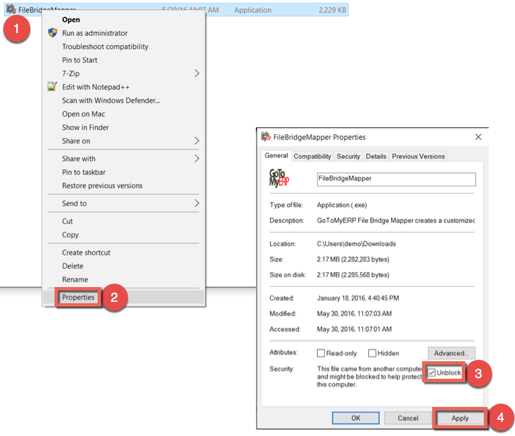Choose Show in Finder
The image size is (515, 436).
85,127
